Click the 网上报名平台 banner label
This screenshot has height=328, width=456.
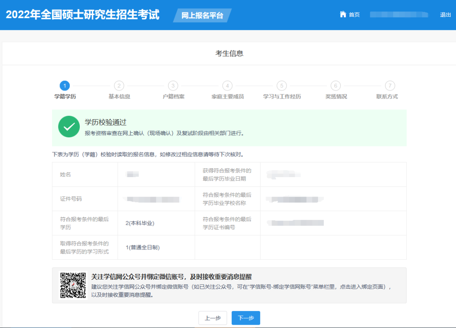(x=202, y=15)
